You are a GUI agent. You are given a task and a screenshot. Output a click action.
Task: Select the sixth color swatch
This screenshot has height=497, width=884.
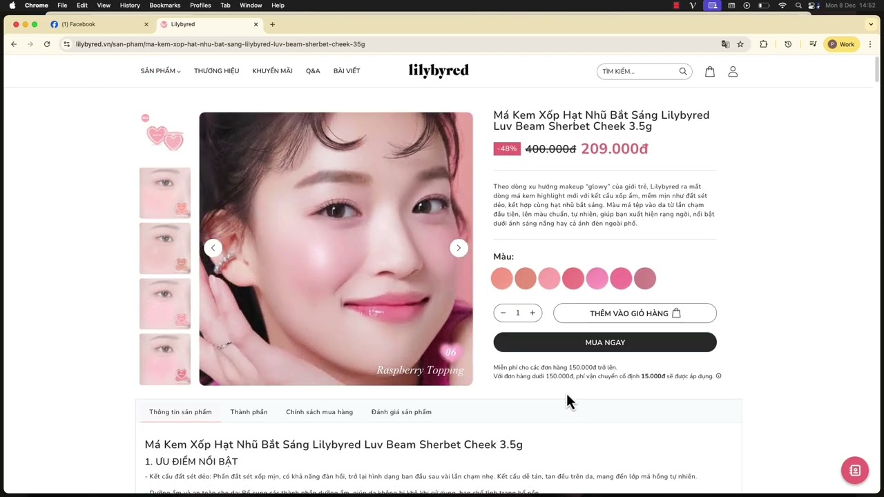[x=621, y=278]
